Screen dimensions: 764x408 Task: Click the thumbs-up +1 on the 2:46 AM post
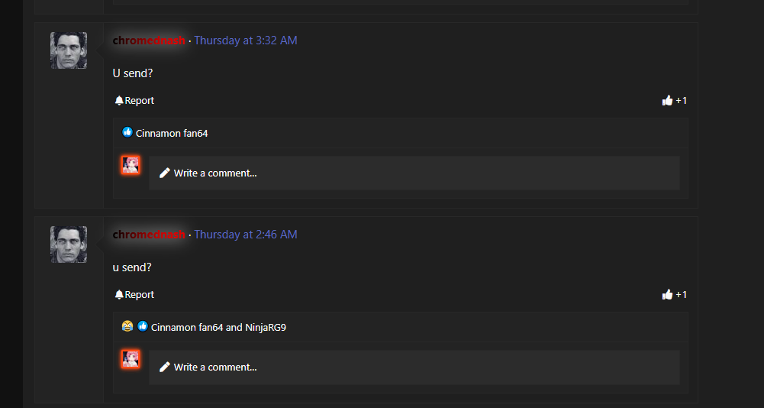pyautogui.click(x=675, y=295)
